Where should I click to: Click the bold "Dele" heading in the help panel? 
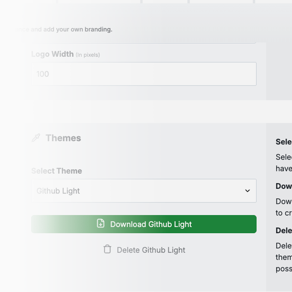click(284, 230)
